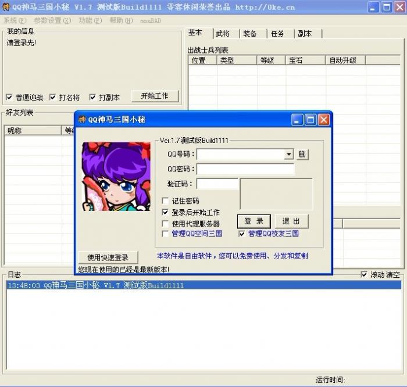This screenshot has width=407, height=387.
Task: Maximize the main window
Action: 387,7
